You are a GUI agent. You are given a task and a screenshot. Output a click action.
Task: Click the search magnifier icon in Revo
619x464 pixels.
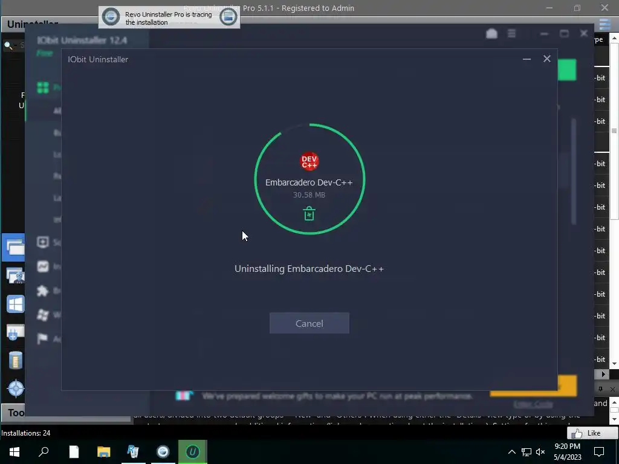[8, 45]
